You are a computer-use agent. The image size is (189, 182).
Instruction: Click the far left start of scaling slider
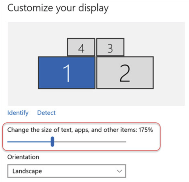(8, 142)
